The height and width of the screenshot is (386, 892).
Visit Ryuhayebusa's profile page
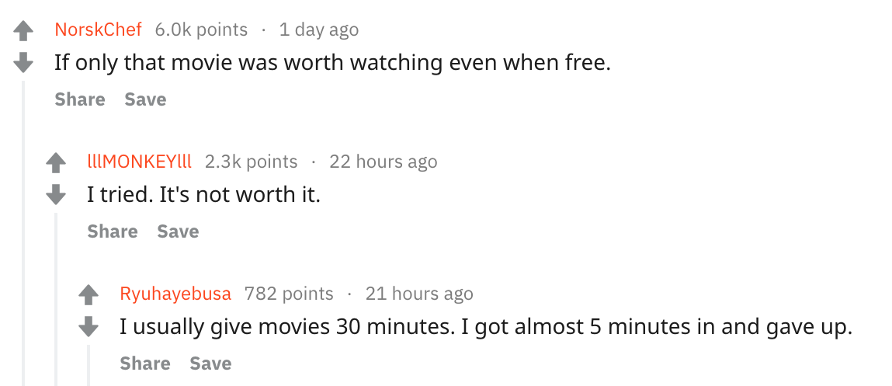[175, 294]
